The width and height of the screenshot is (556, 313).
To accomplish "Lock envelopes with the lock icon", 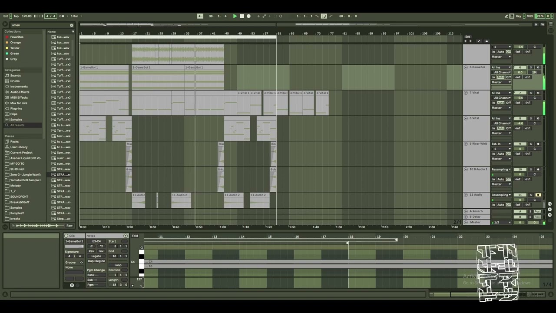I will click(486, 41).
